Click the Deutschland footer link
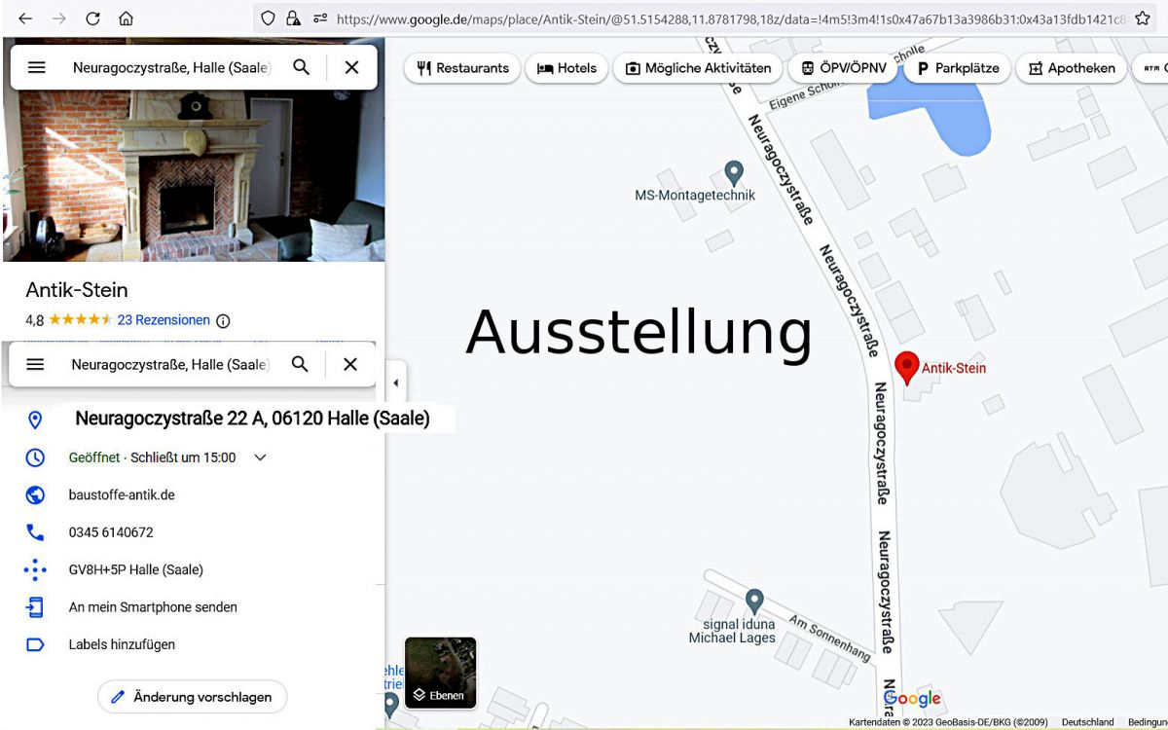The image size is (1168, 730). [x=1087, y=722]
